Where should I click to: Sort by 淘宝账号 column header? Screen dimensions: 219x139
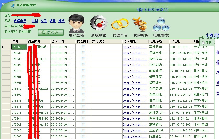[x=39, y=41]
